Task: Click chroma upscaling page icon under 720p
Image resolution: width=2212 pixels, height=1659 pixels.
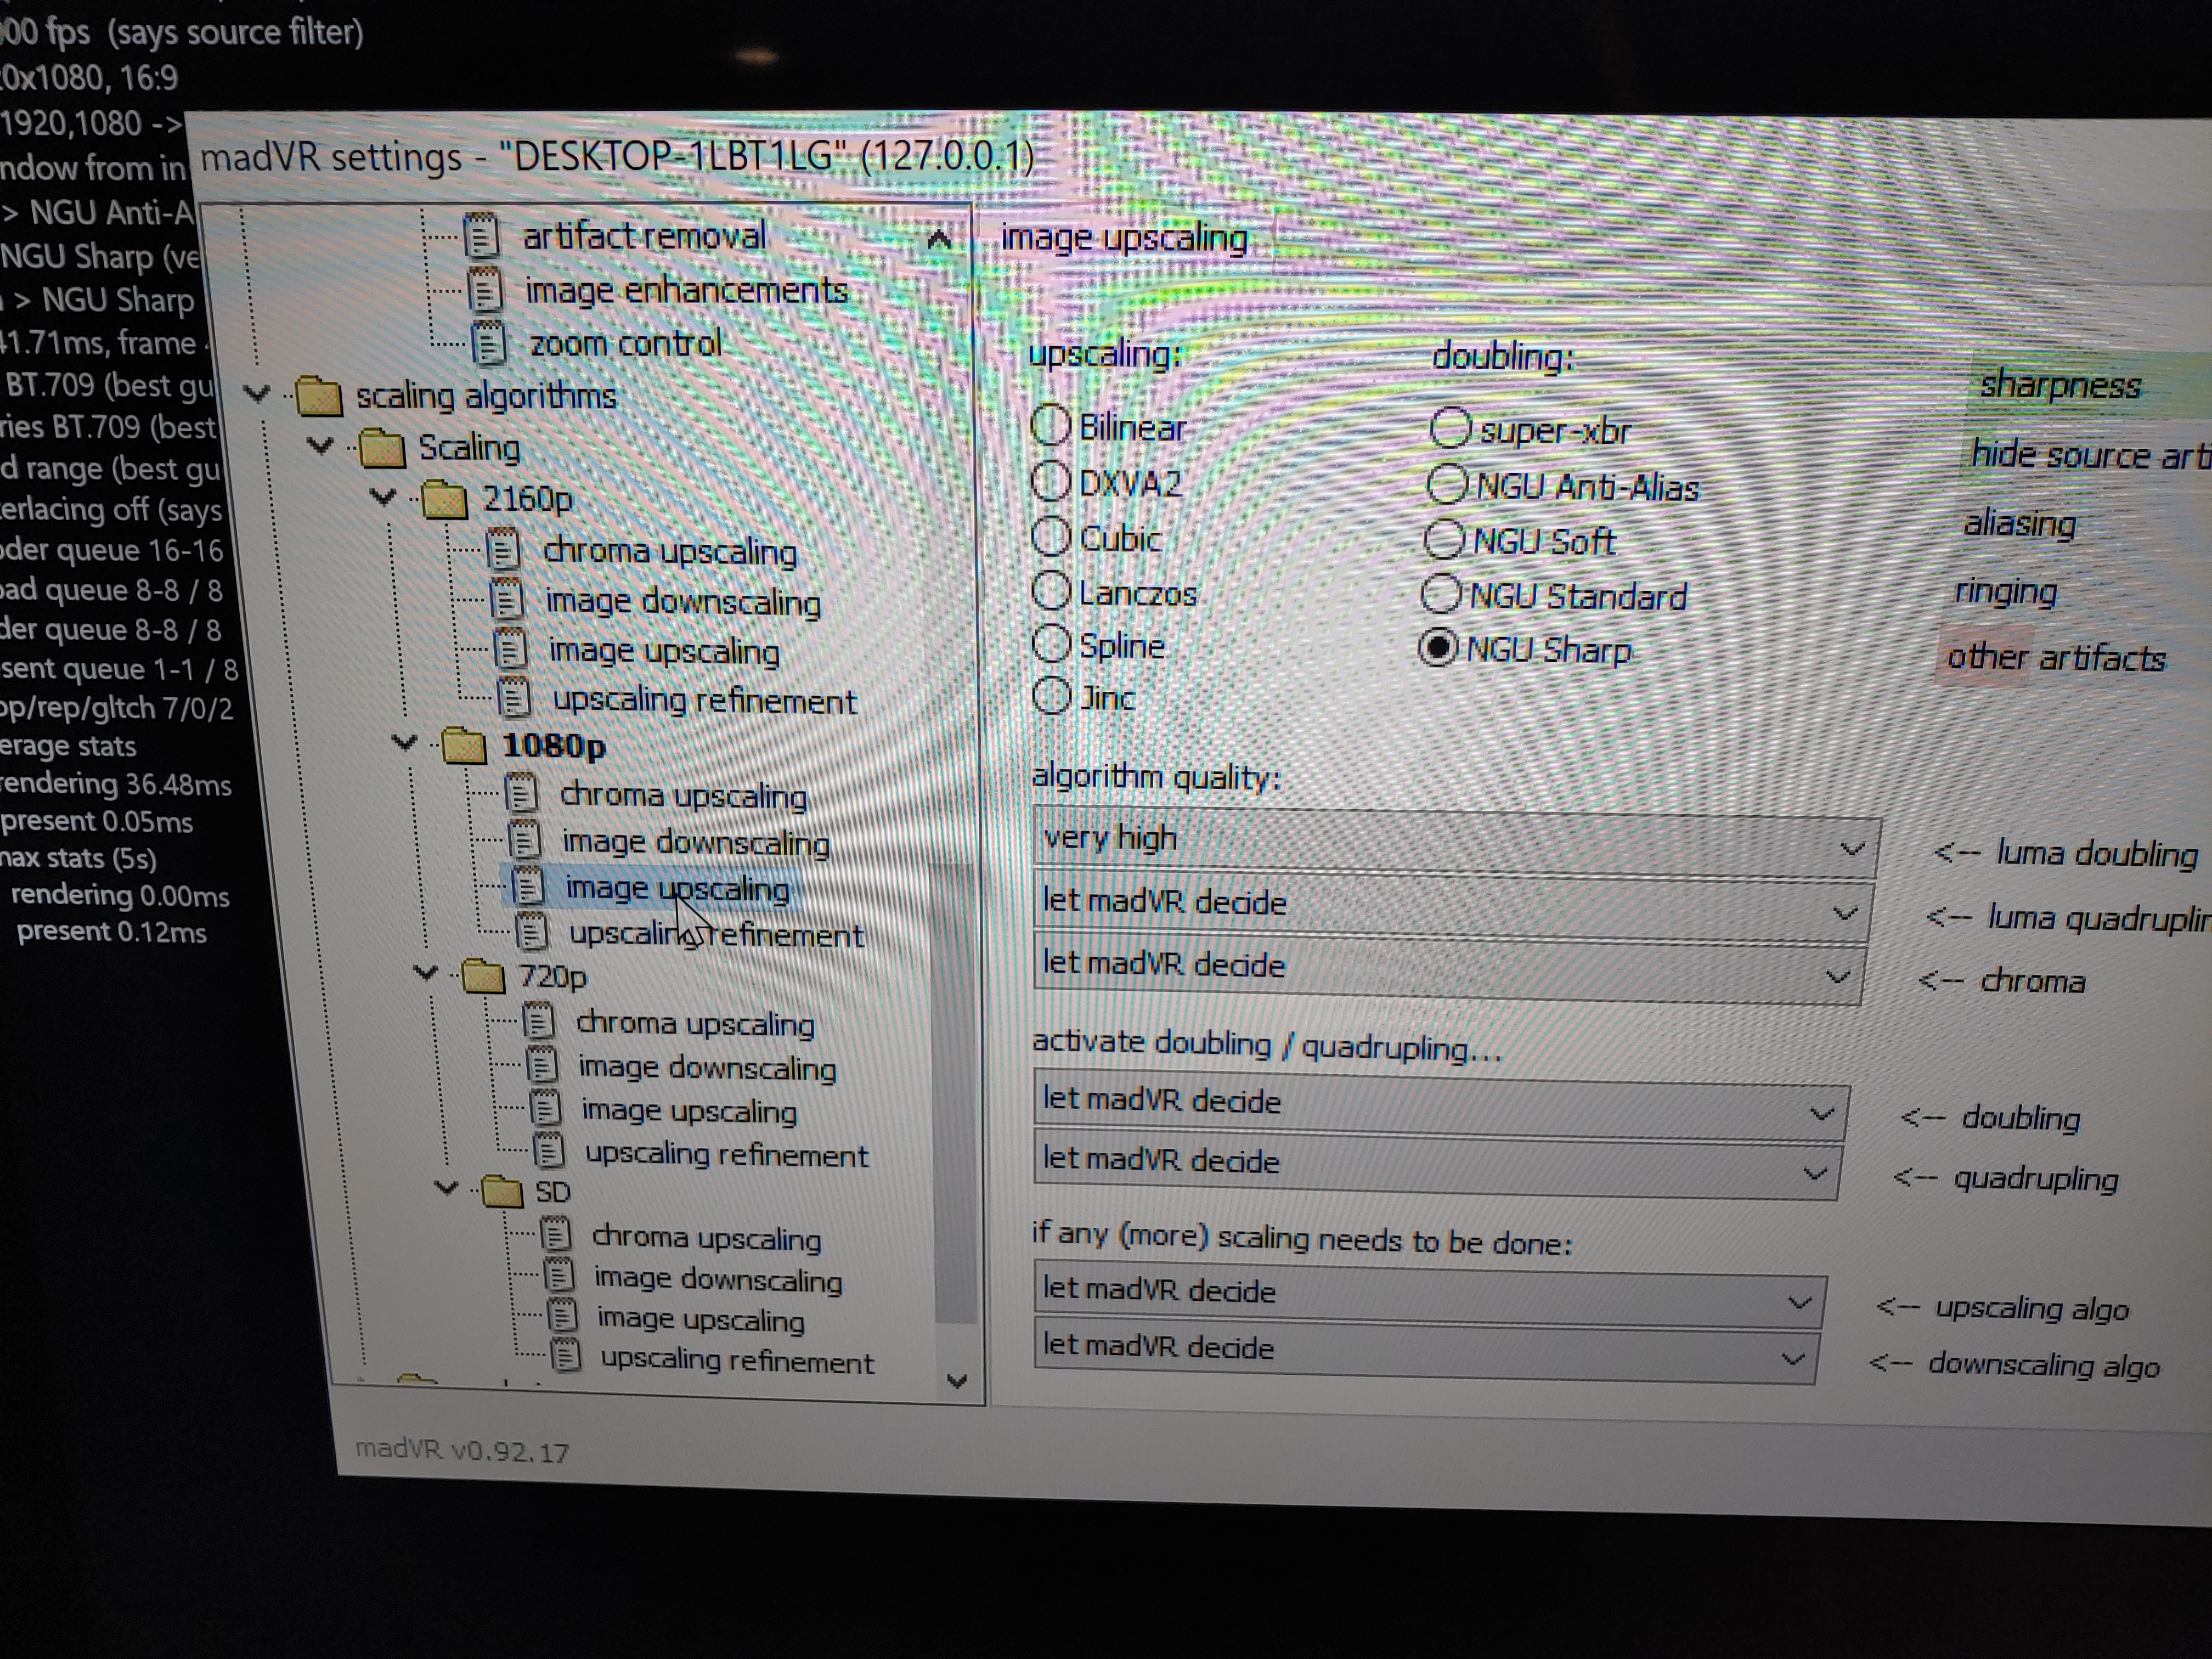Action: point(538,1021)
